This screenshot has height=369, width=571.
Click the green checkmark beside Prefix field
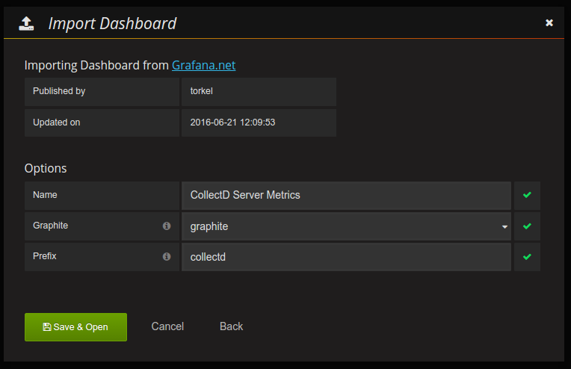(527, 256)
